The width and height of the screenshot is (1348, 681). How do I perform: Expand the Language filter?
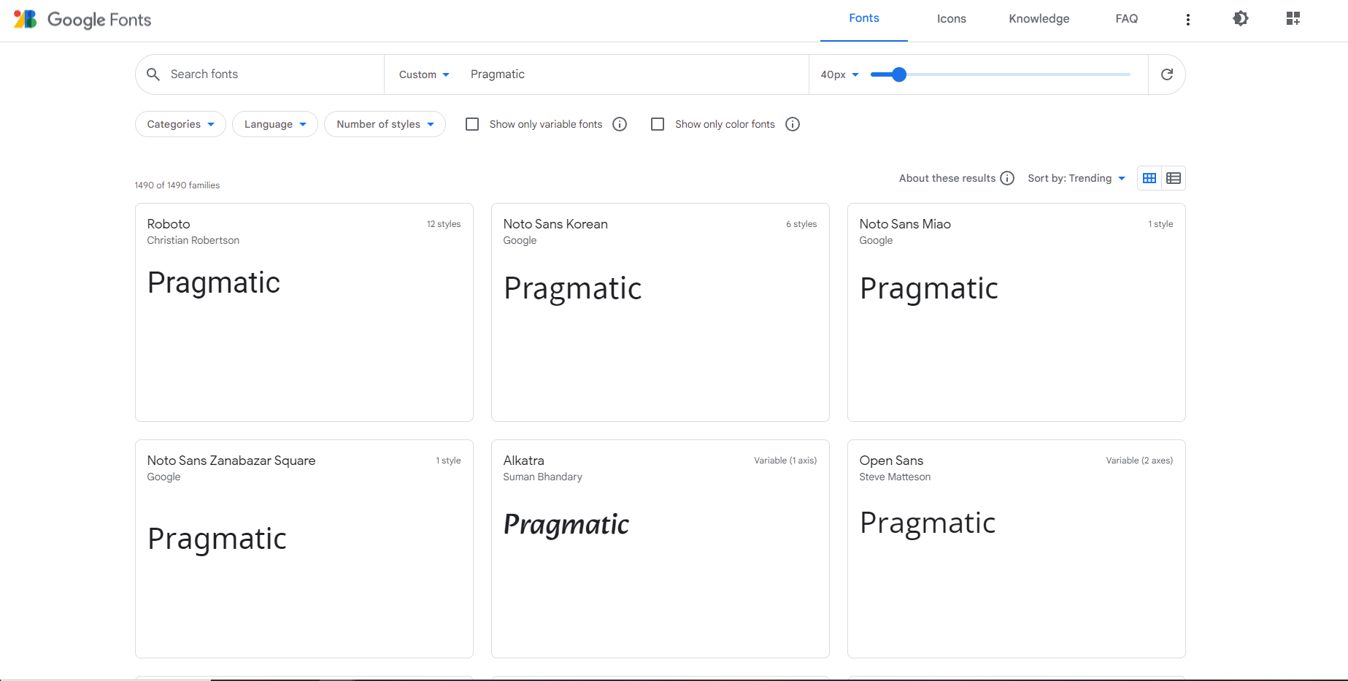click(x=275, y=124)
